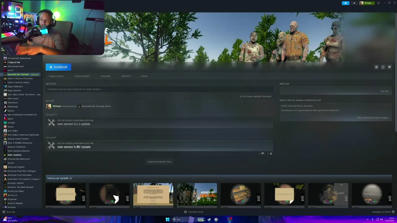Click the game info icon

pyautogui.click(x=383, y=67)
